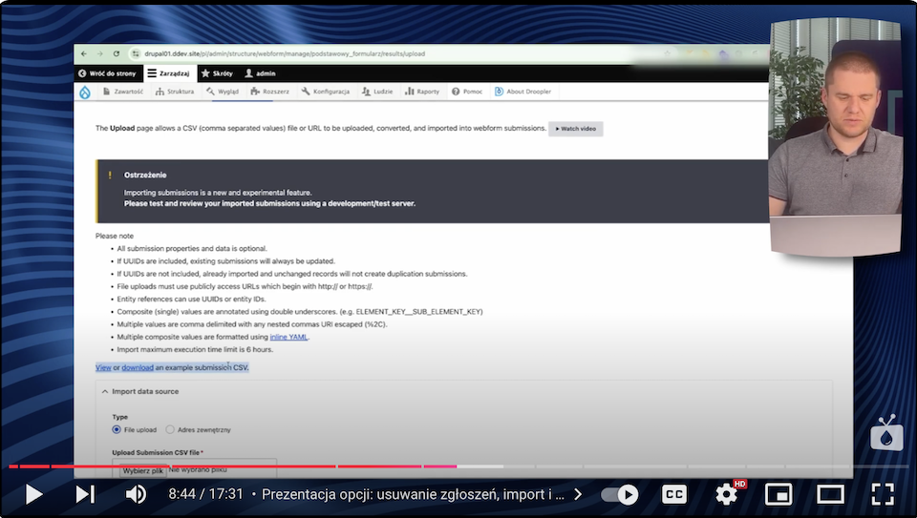917x518 pixels.
Task: Open Konfiguracja admin tab
Action: coord(326,92)
